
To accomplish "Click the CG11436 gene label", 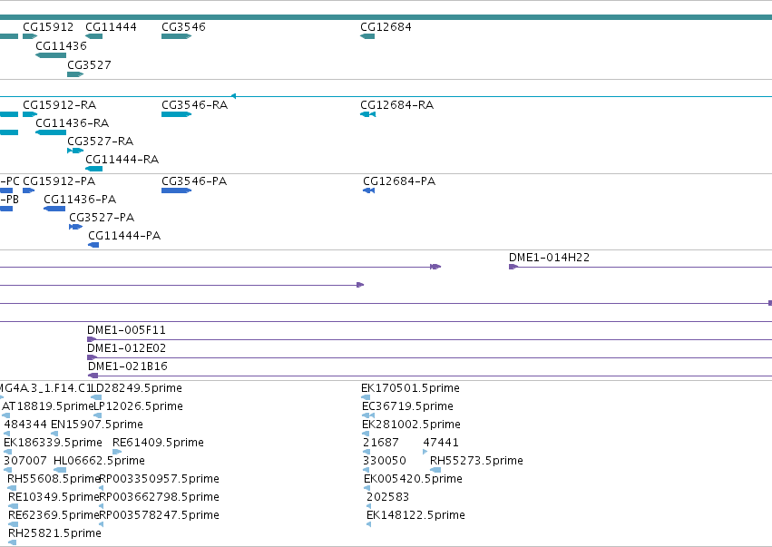I will pyautogui.click(x=61, y=45).
